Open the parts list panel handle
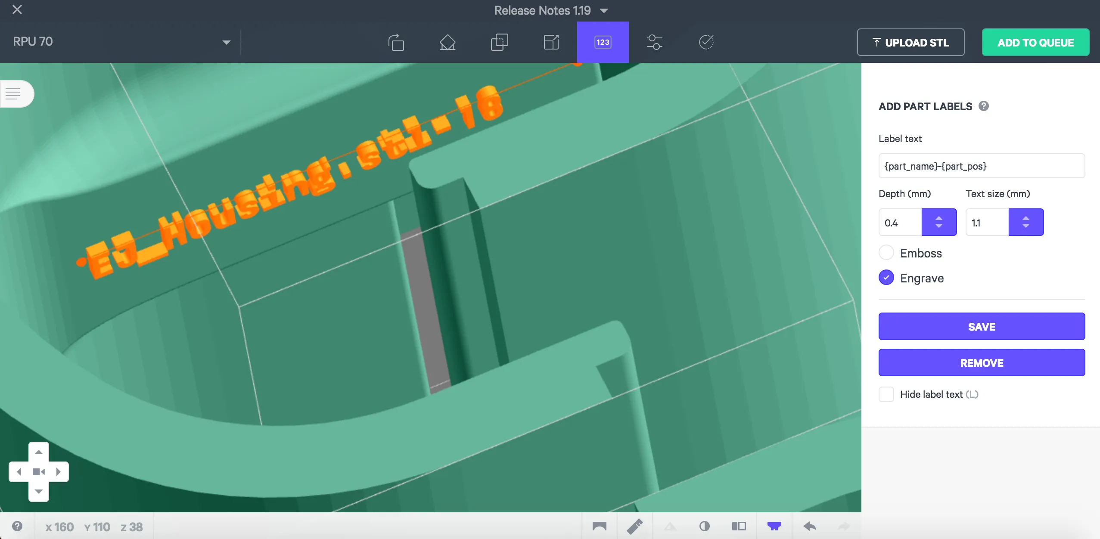 16,93
